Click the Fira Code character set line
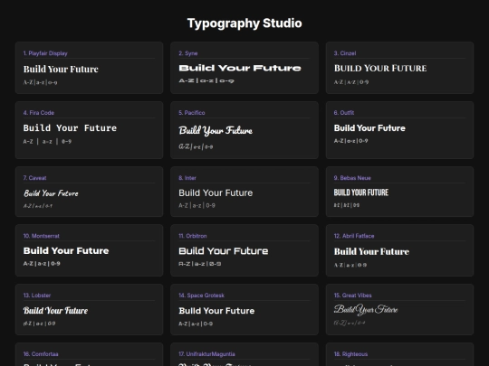 [x=47, y=141]
